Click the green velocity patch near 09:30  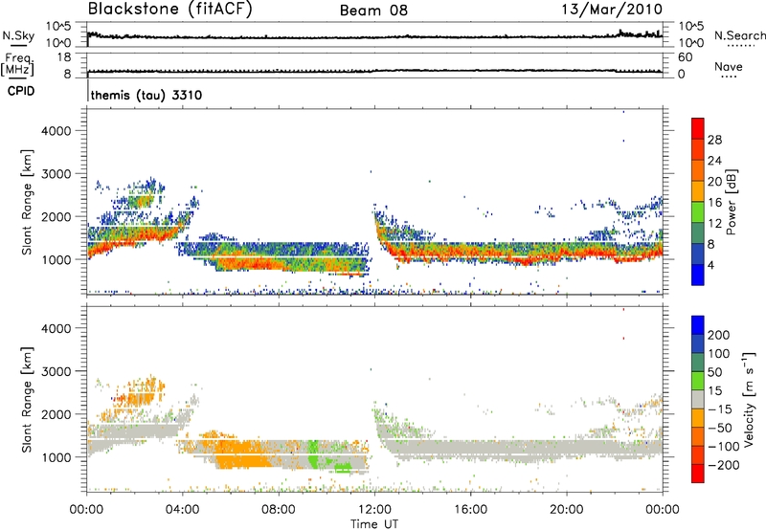tap(313, 453)
